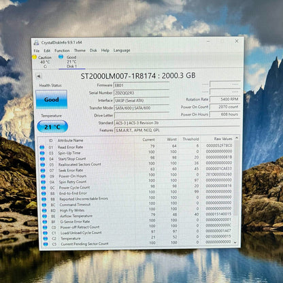The width and height of the screenshot is (283, 283).
Task: Open the File menu
Action: pyautogui.click(x=37, y=51)
